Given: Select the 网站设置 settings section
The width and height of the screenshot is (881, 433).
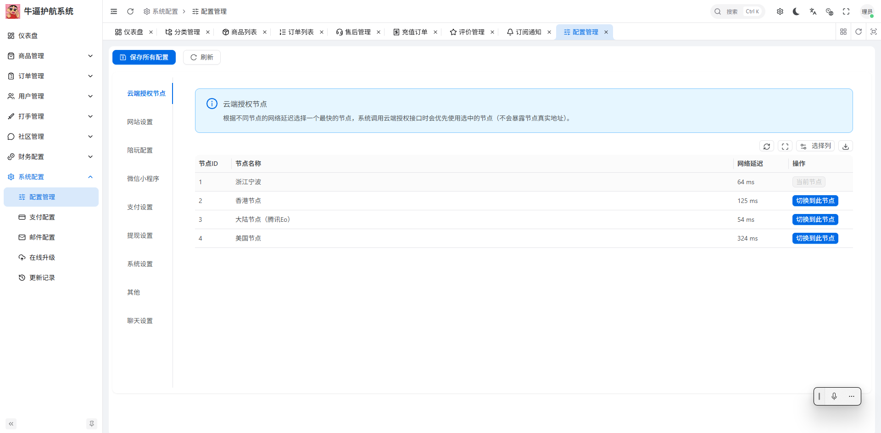Looking at the screenshot, I should click(x=140, y=122).
